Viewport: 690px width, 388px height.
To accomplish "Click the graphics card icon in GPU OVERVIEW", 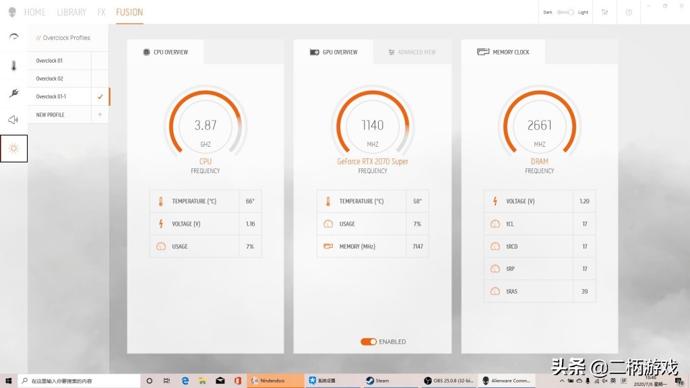I will pos(314,52).
